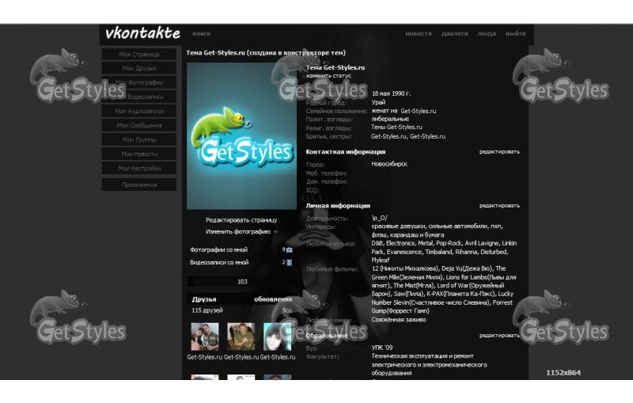Click the camera icon beside photo count
633x403 pixels.
pyautogui.click(x=290, y=250)
